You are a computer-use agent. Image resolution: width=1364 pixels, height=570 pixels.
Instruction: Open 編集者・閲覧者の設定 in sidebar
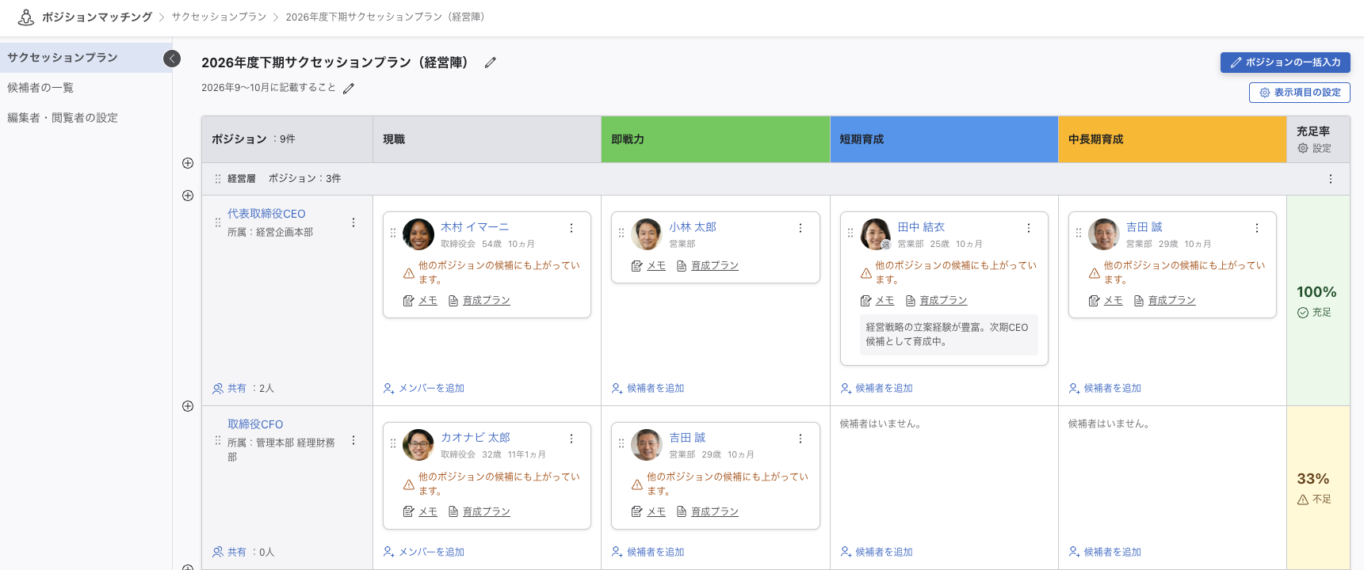pyautogui.click(x=86, y=118)
